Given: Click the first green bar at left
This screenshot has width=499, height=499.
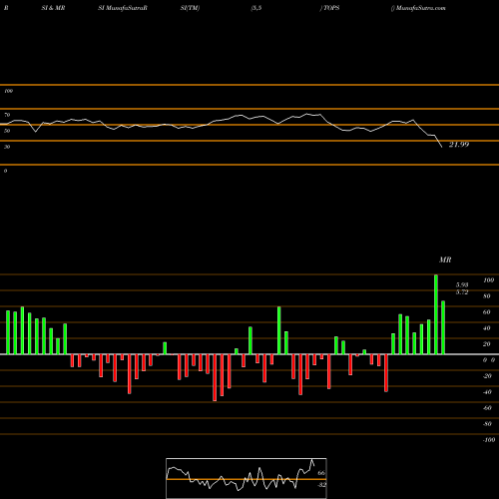Looking at the screenshot, I should point(8,332).
